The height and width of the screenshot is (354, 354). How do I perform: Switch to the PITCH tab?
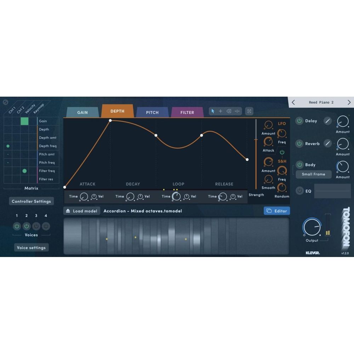[152, 112]
